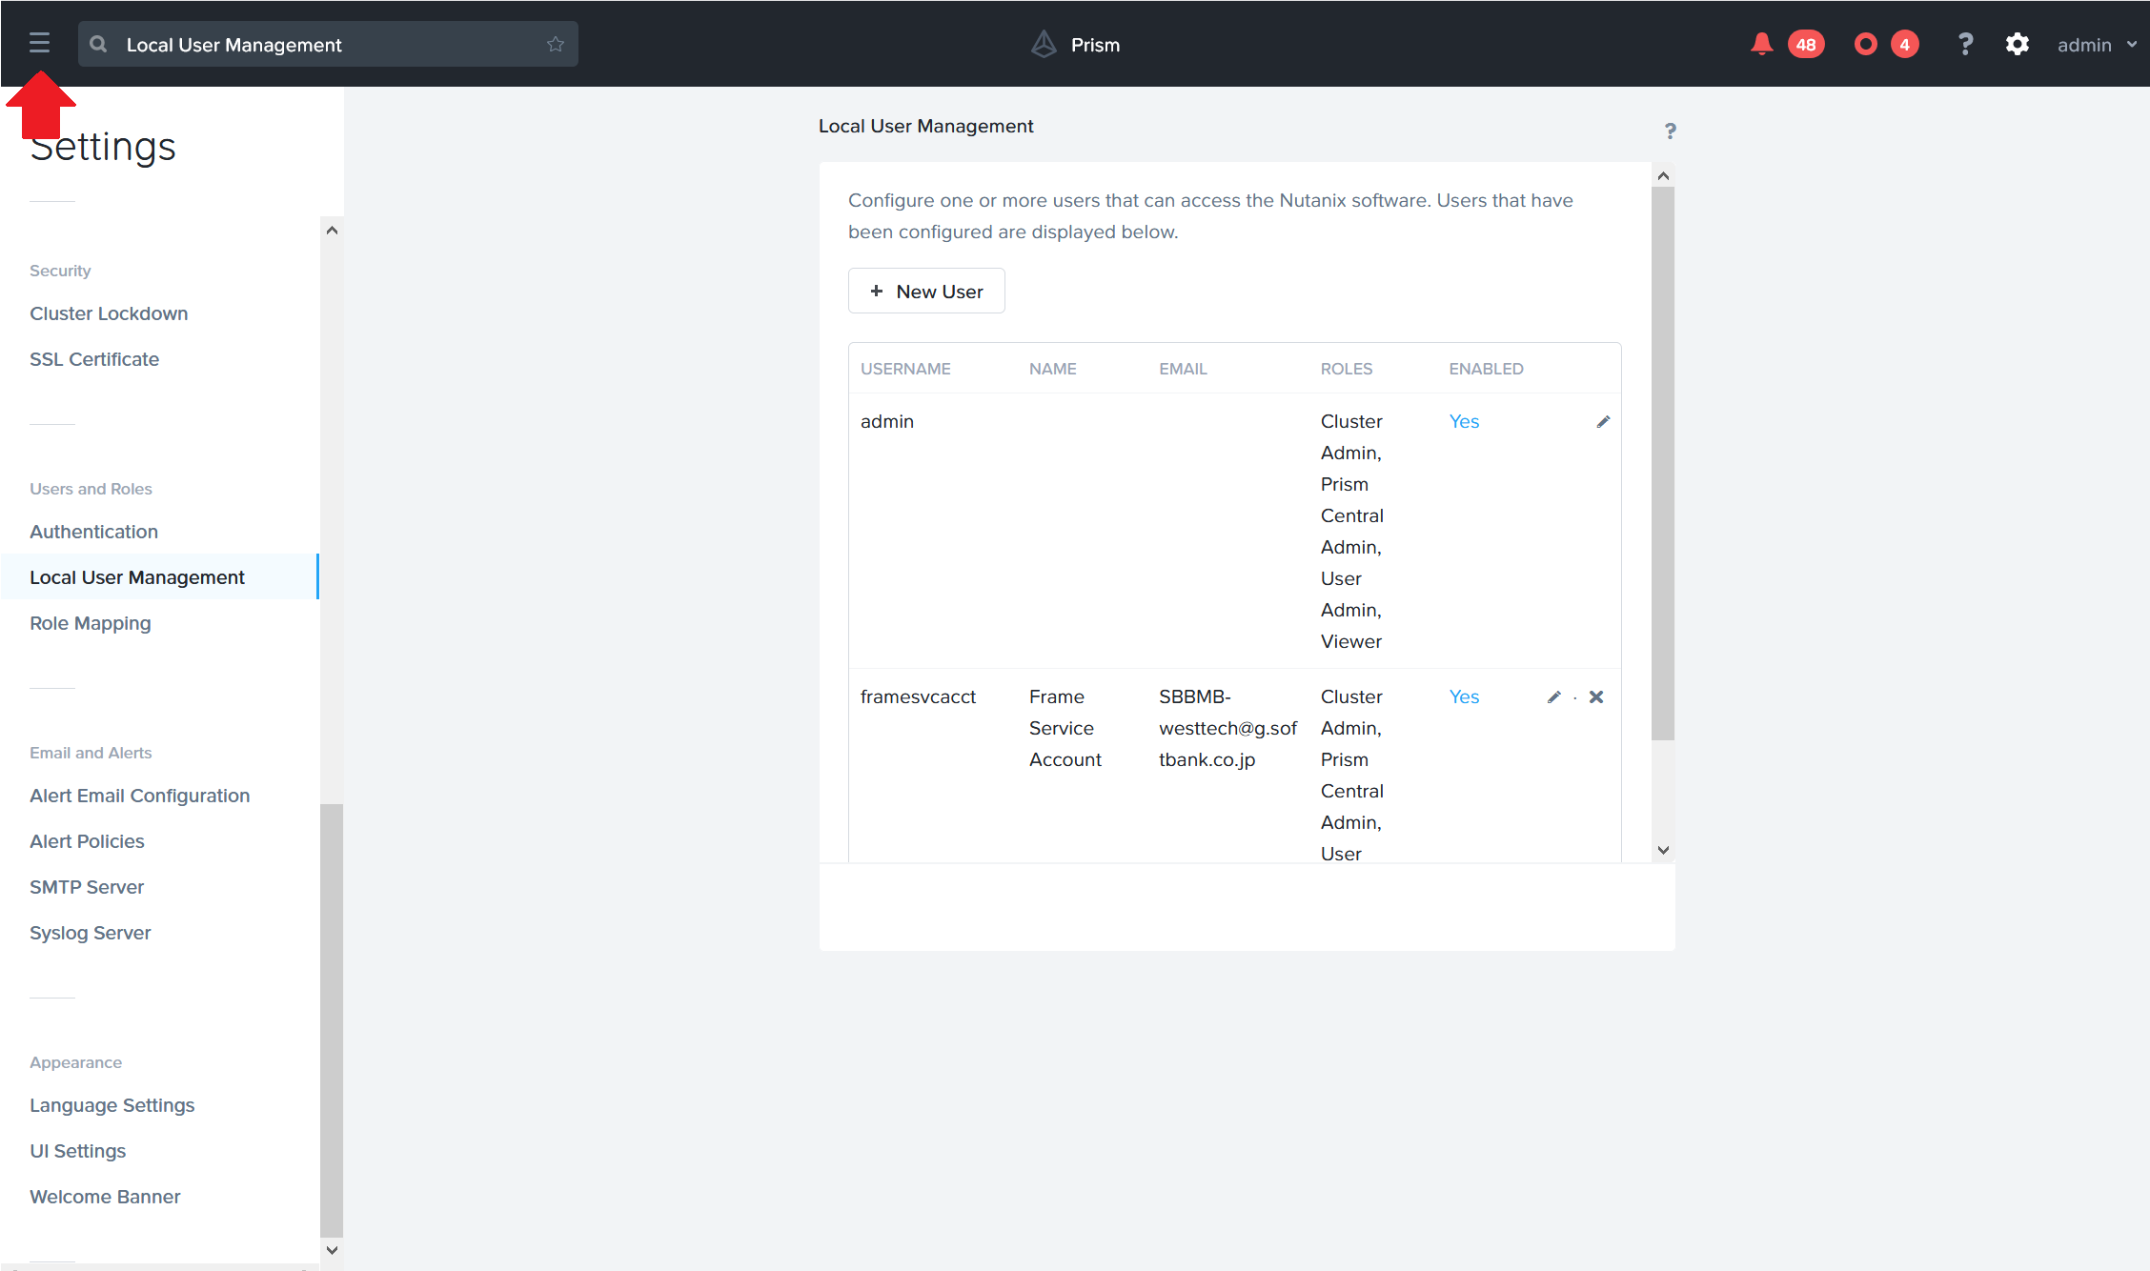The image size is (2150, 1271).
Task: Select the framesvcacct username cell
Action: click(x=918, y=696)
